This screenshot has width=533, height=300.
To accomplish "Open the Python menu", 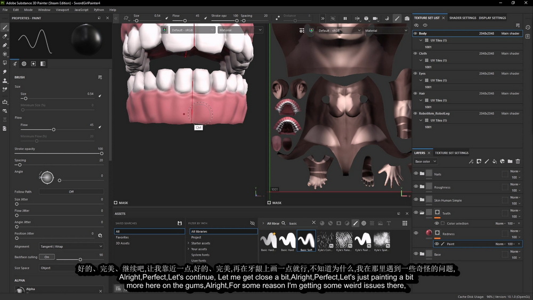I will pos(99,10).
